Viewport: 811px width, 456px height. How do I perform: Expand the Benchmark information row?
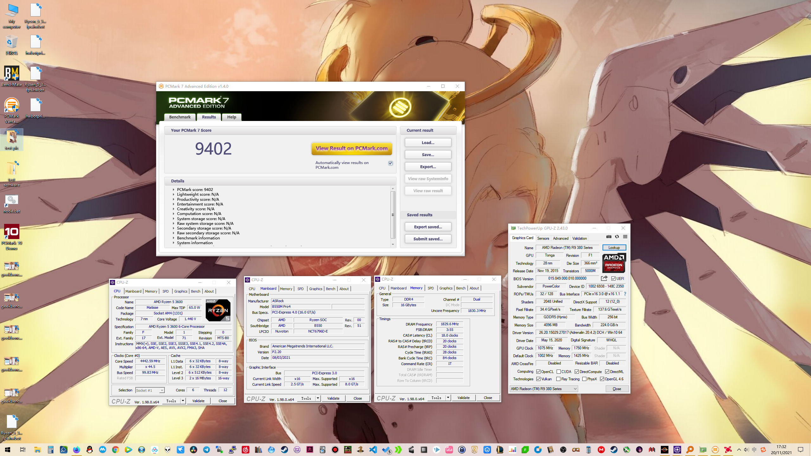(173, 238)
